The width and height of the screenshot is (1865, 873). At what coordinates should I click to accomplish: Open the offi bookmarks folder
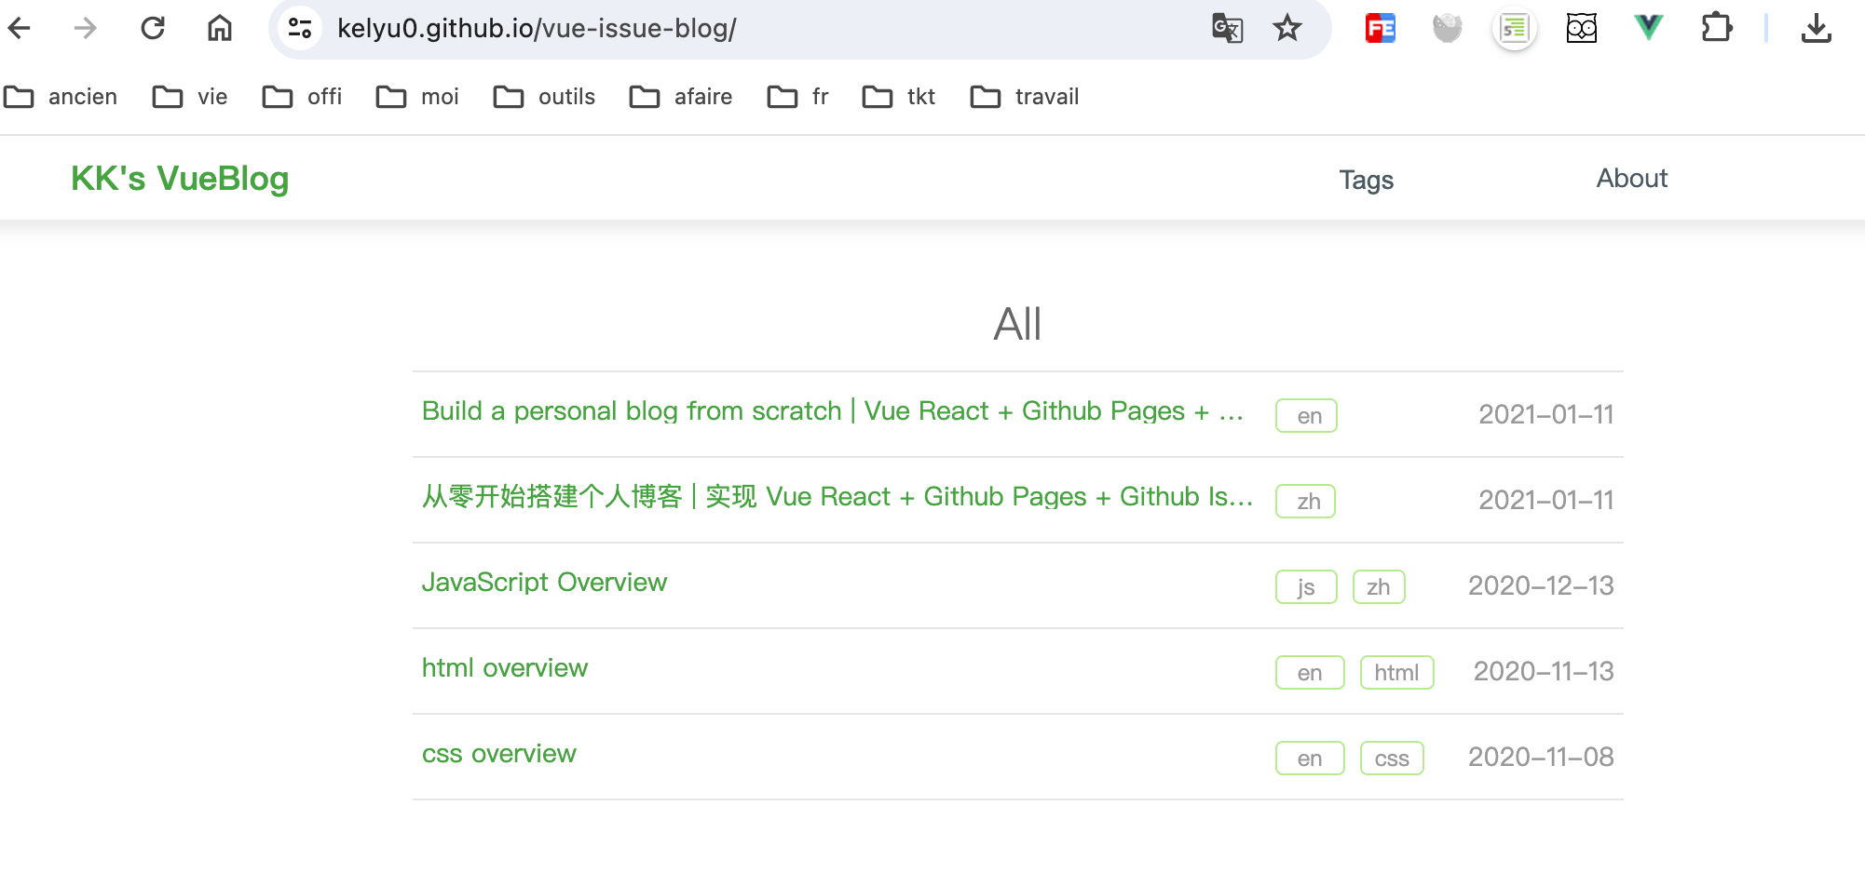click(302, 97)
